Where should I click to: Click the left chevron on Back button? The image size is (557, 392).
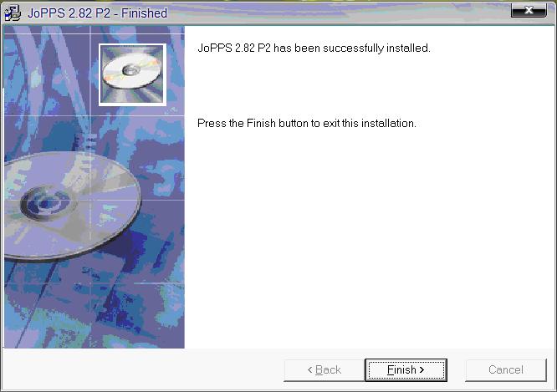pyautogui.click(x=309, y=370)
